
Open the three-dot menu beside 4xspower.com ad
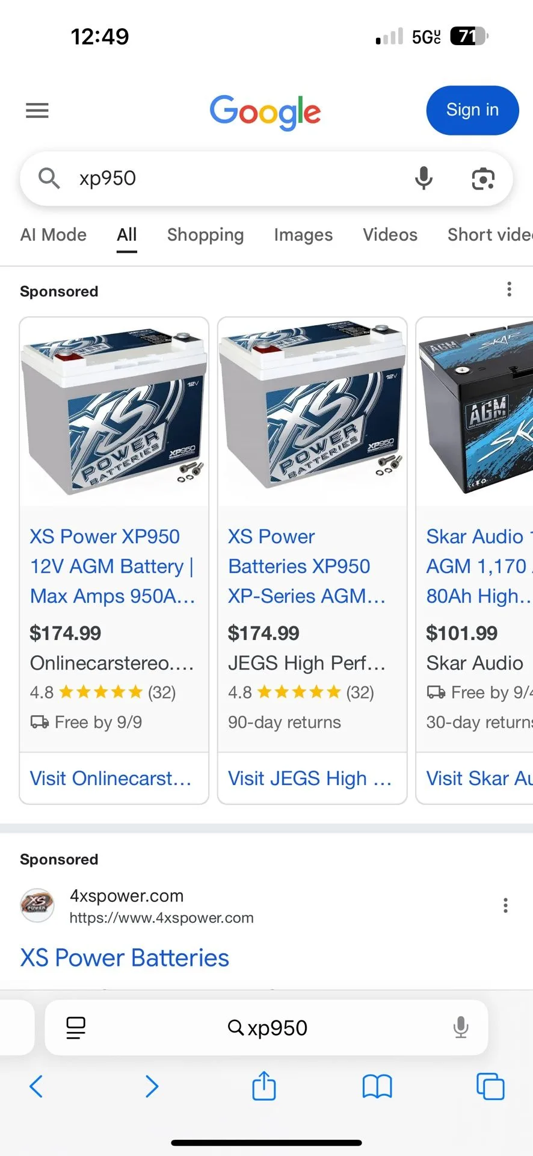(505, 906)
